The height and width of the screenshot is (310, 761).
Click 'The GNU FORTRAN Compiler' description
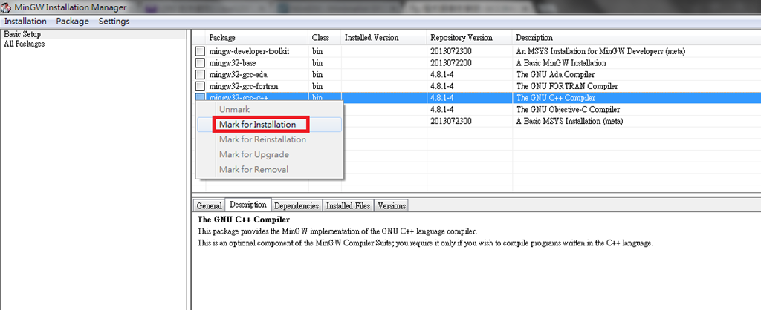(x=567, y=86)
